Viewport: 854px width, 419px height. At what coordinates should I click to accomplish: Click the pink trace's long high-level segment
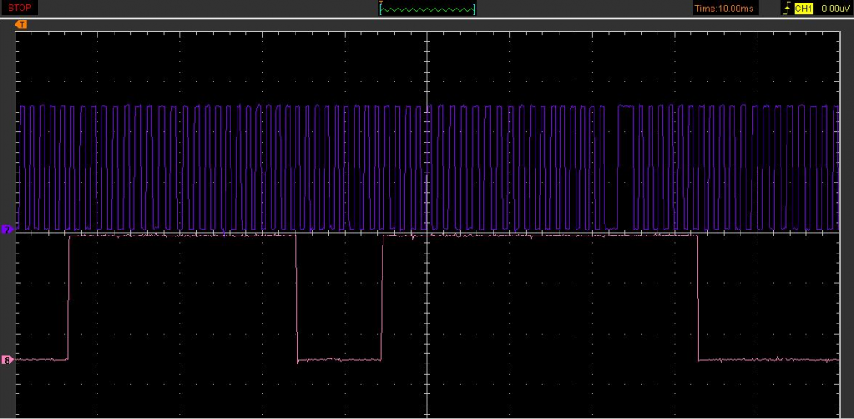(538, 235)
